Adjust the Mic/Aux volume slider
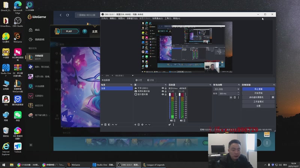300x168 pixels. pos(170,106)
